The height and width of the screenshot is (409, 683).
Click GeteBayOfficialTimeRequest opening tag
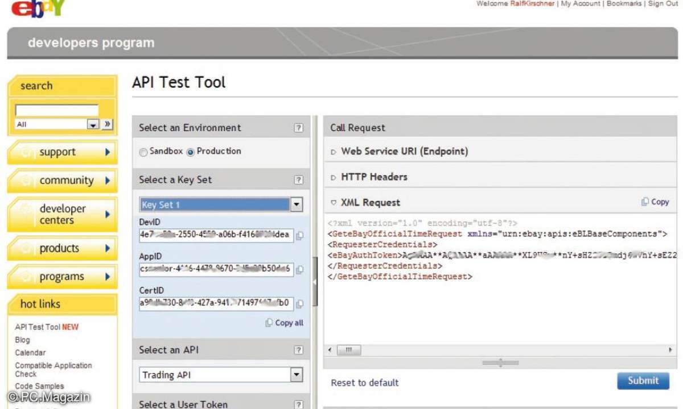[x=497, y=233]
